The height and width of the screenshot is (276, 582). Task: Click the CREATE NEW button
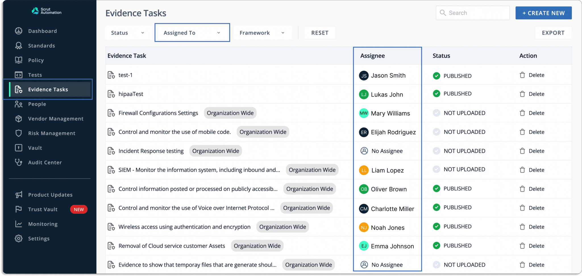pyautogui.click(x=543, y=13)
